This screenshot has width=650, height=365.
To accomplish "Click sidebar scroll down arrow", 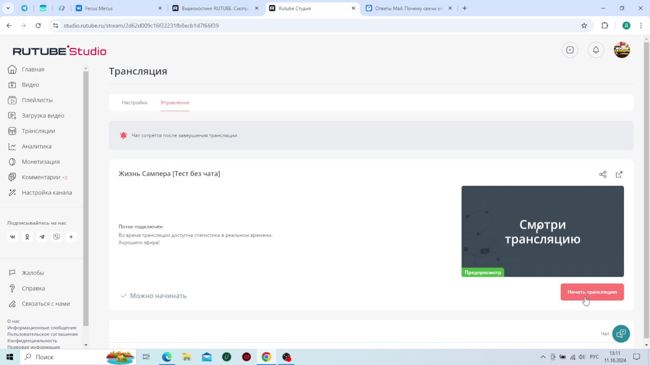I will point(86,345).
